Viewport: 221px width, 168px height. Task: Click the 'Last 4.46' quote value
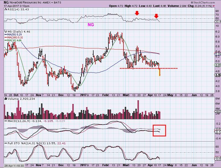(160, 6)
